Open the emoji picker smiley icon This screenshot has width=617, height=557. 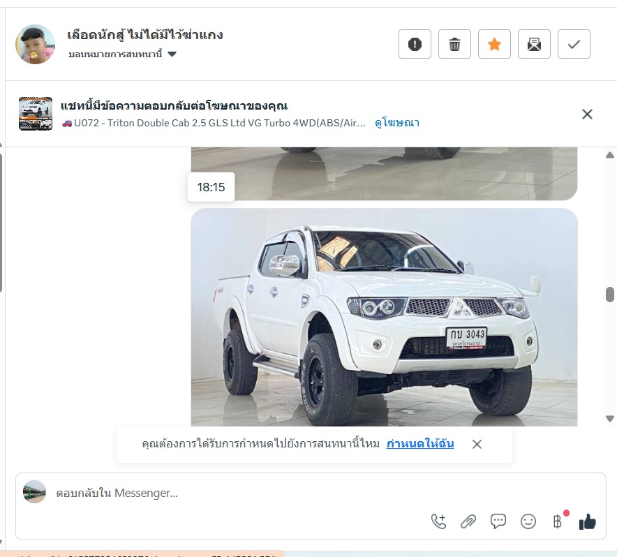pos(528,521)
